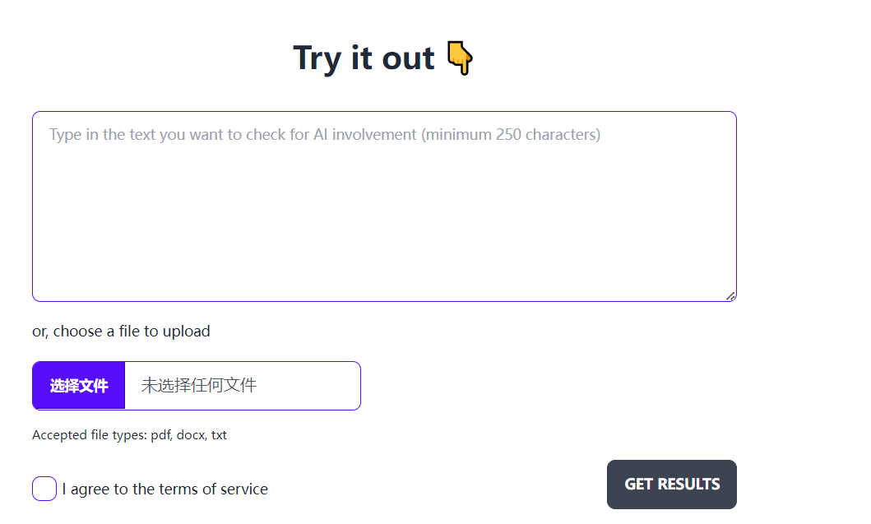
Task: Click the word "upload" above file chooser
Action: [x=187, y=332]
